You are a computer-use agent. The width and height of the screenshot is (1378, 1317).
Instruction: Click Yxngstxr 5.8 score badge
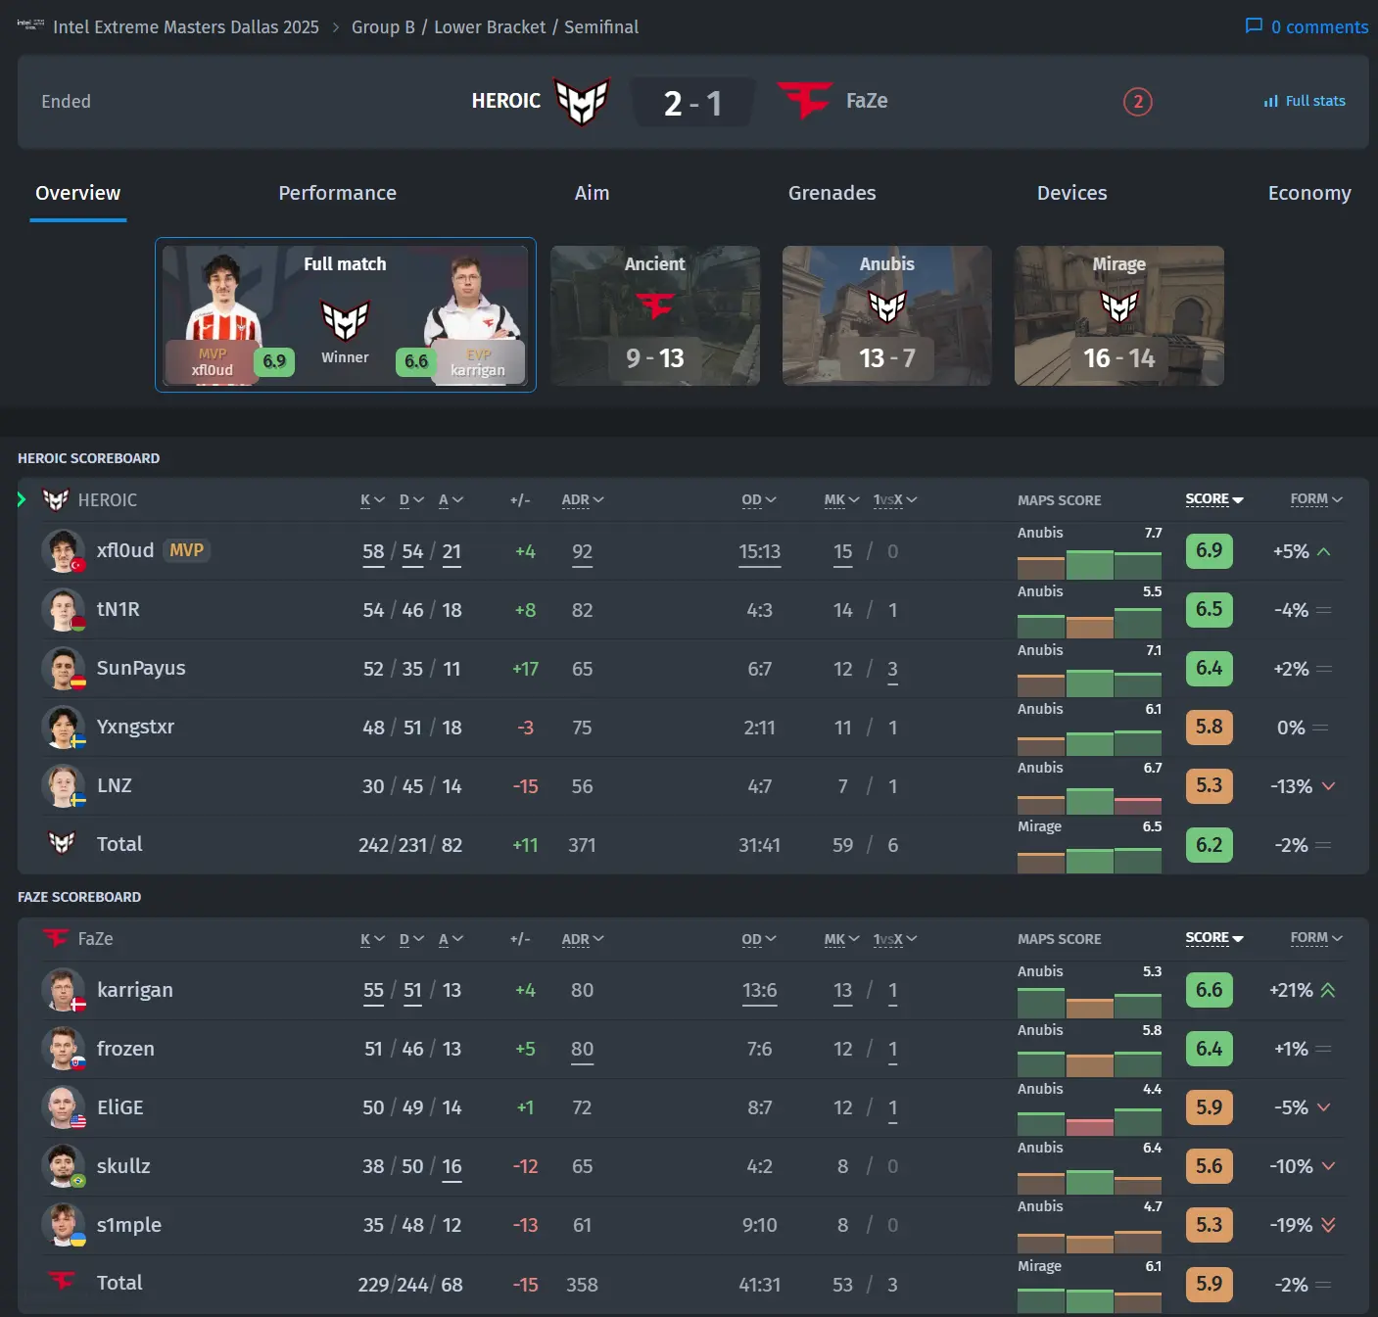(x=1209, y=727)
